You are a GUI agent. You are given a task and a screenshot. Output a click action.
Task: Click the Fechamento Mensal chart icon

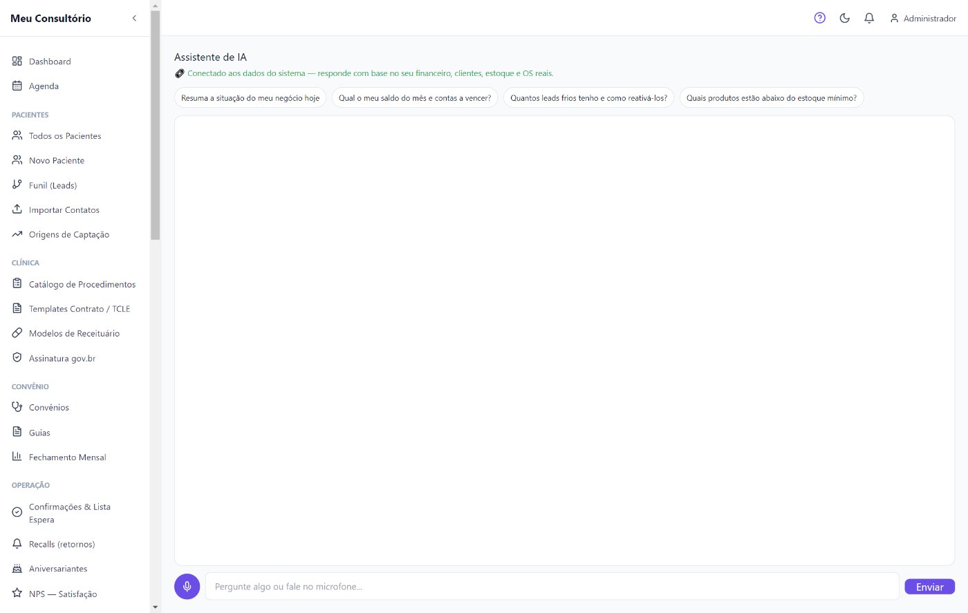17,456
